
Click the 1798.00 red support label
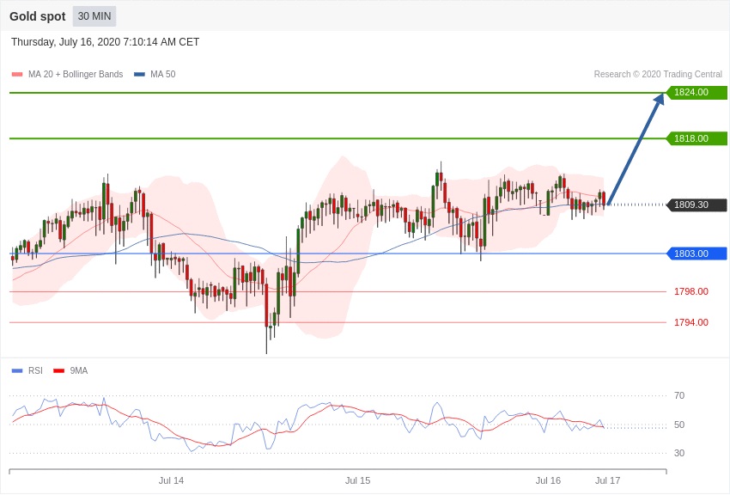click(690, 291)
